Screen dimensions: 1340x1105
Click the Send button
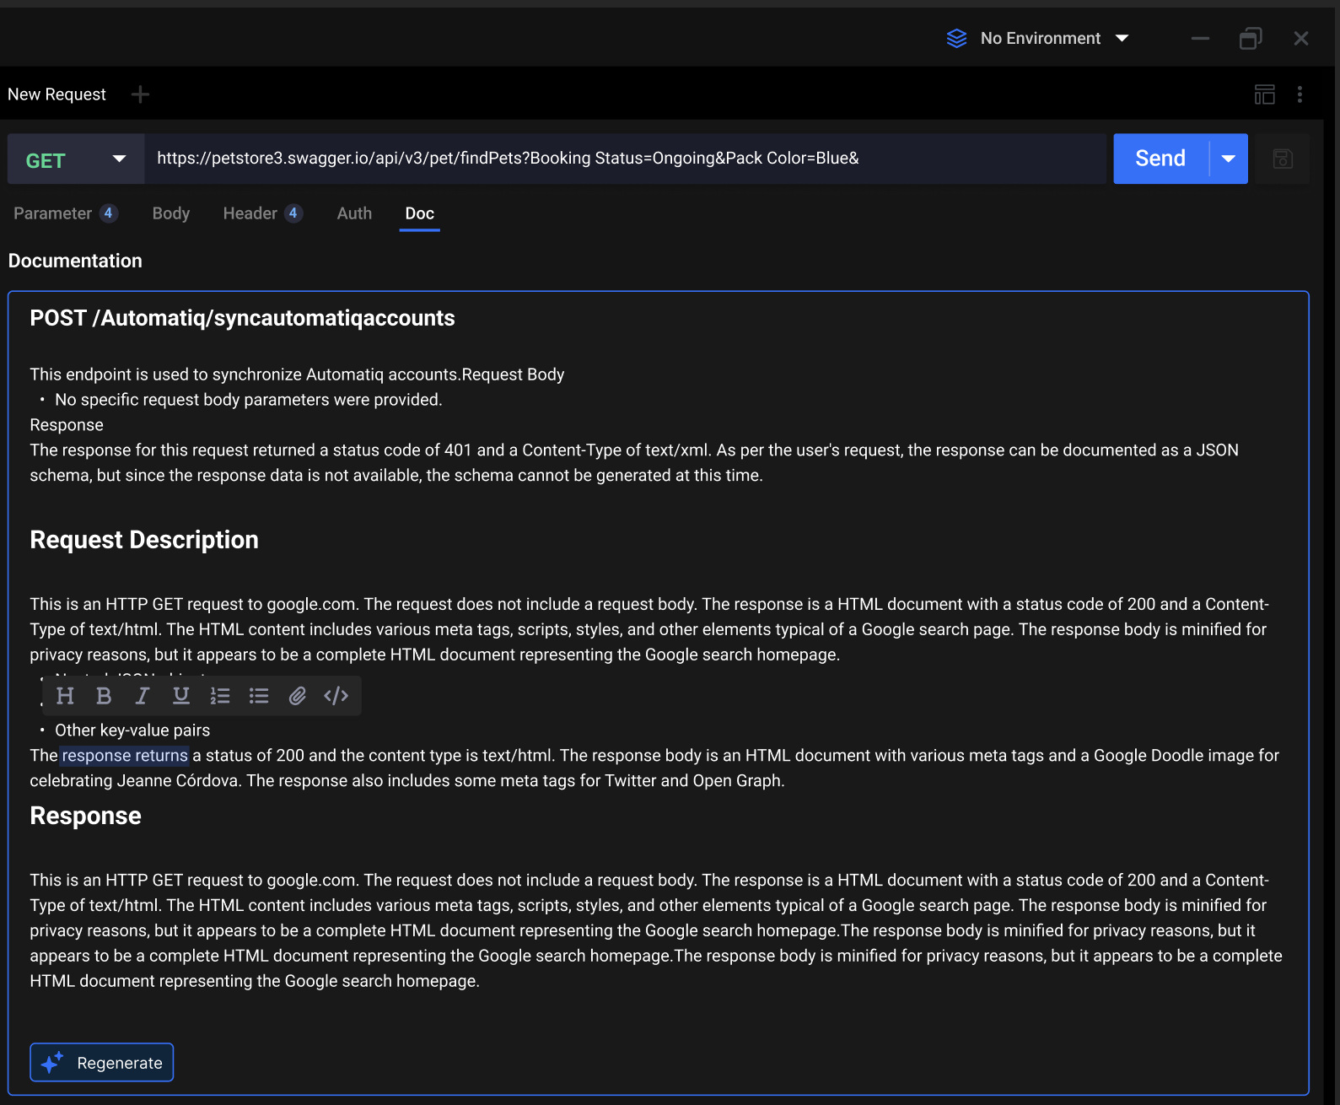point(1160,159)
